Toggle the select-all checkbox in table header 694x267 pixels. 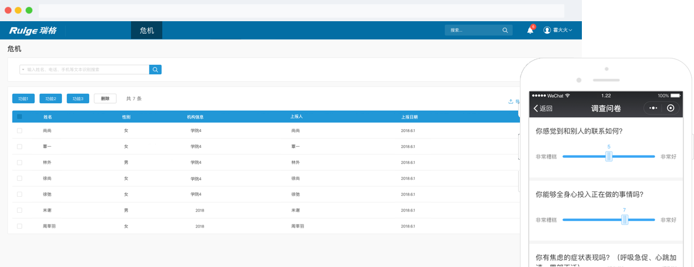coord(19,117)
